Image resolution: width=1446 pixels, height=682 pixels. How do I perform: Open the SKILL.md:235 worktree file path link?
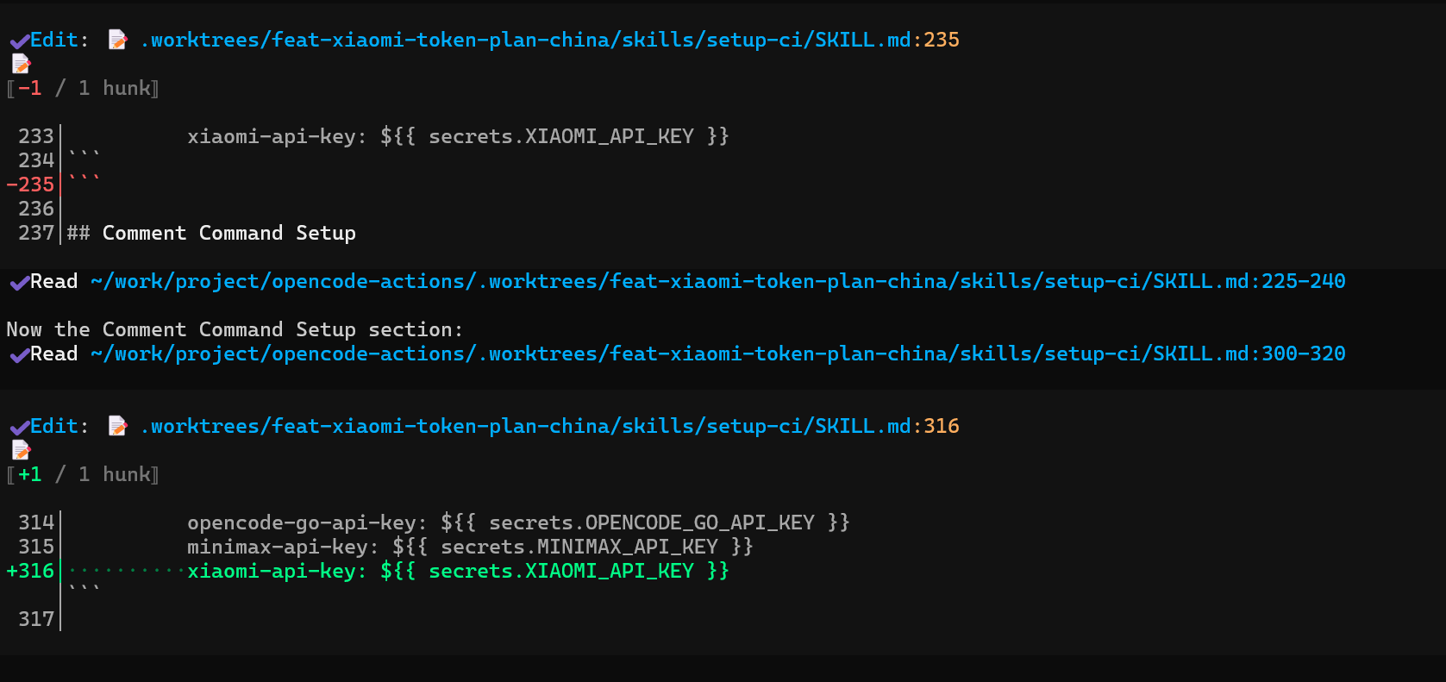tap(549, 40)
